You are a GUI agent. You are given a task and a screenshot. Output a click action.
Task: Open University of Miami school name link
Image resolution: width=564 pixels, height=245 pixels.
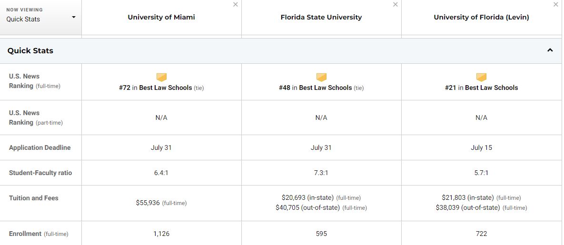click(161, 17)
